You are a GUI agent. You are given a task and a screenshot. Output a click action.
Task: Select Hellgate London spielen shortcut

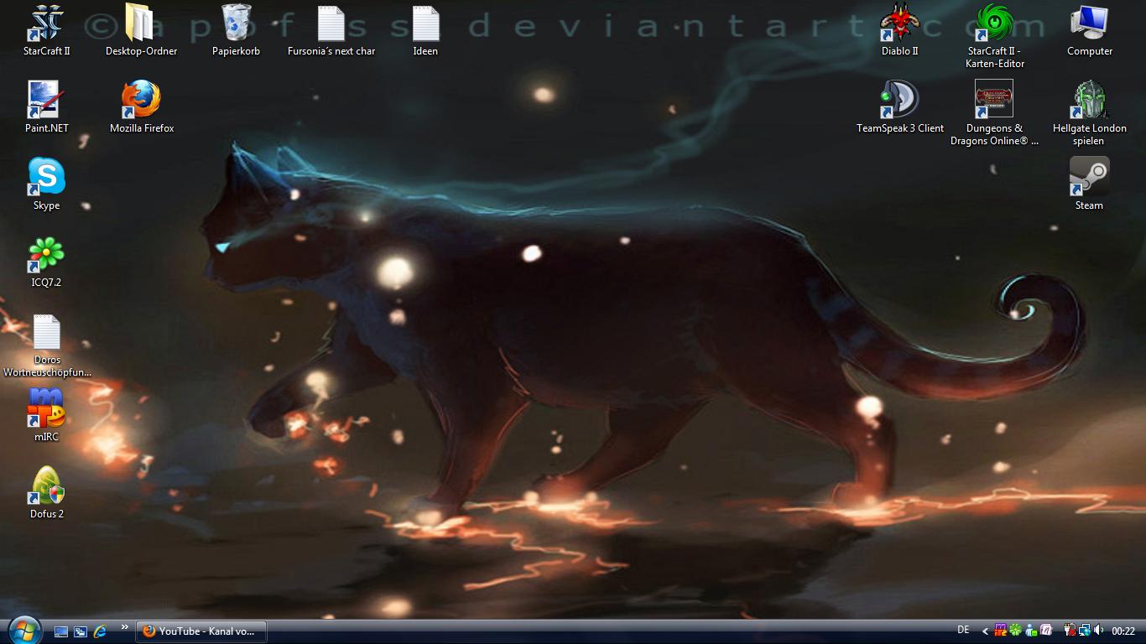(1090, 113)
